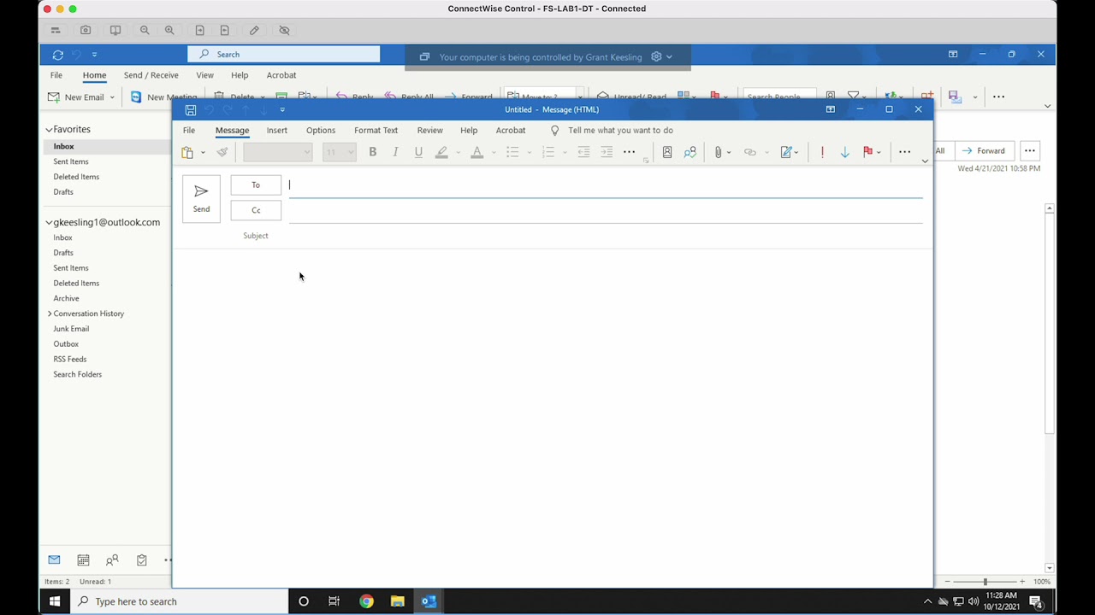Open the File tab of message window

pos(189,131)
